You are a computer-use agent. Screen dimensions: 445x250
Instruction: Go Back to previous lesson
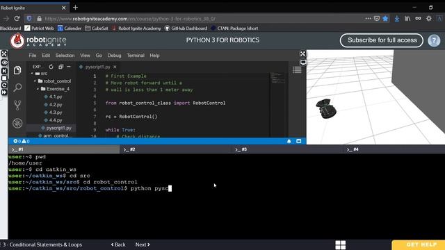[118, 244]
